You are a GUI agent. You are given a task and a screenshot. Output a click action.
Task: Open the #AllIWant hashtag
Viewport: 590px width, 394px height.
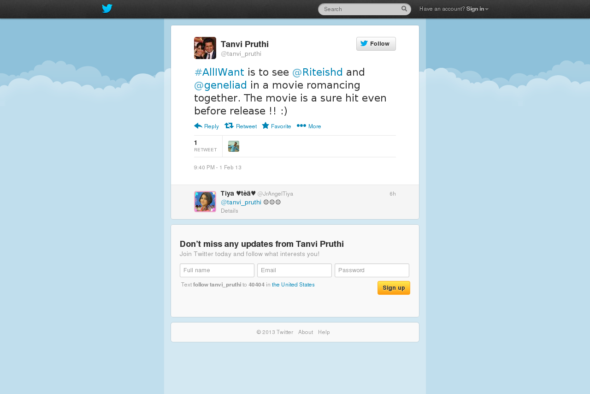coord(219,72)
